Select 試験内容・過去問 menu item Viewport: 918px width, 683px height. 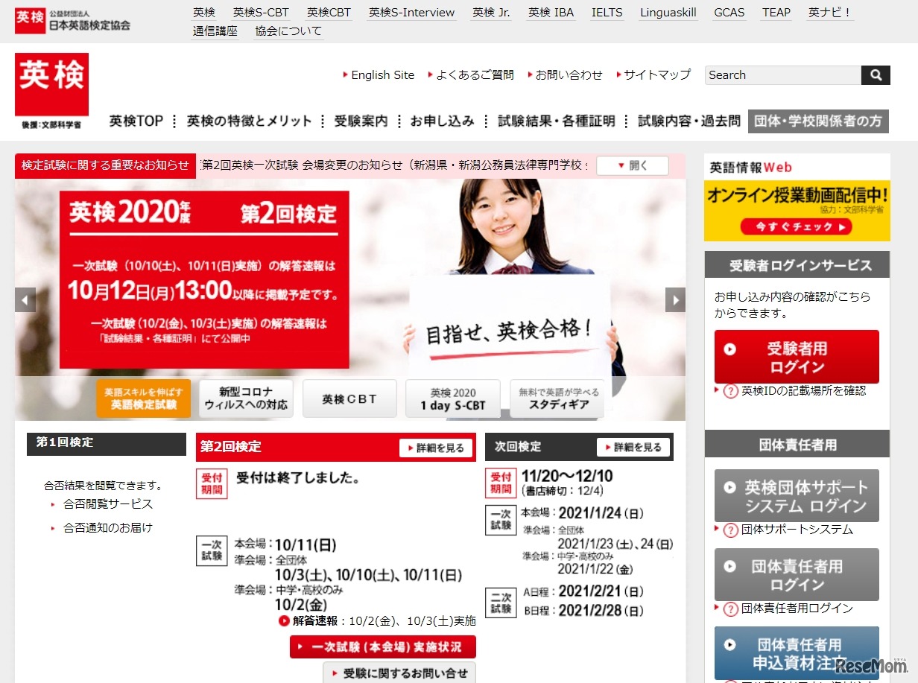pos(689,121)
